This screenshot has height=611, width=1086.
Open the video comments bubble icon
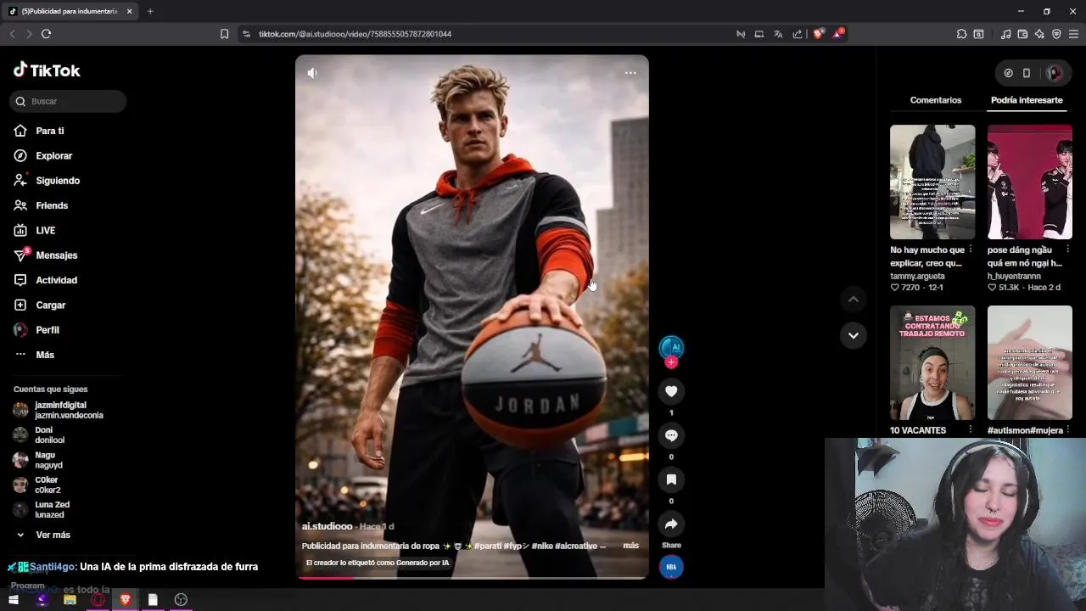[x=671, y=435]
